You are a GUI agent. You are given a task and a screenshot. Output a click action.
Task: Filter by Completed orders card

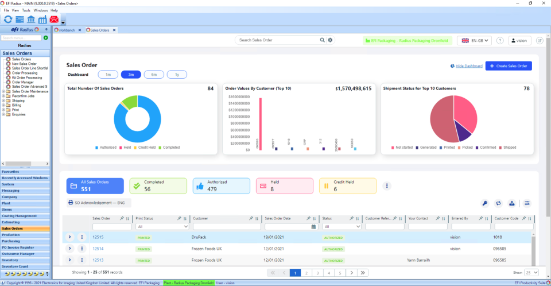click(158, 185)
